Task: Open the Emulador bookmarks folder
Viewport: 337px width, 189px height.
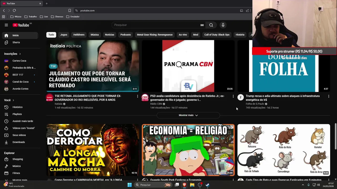Action: [73, 17]
